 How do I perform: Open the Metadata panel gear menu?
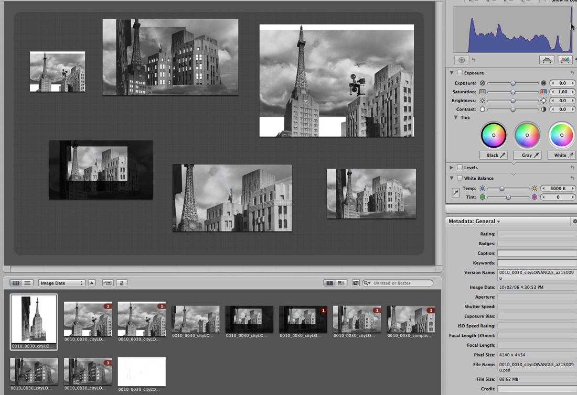(574, 221)
